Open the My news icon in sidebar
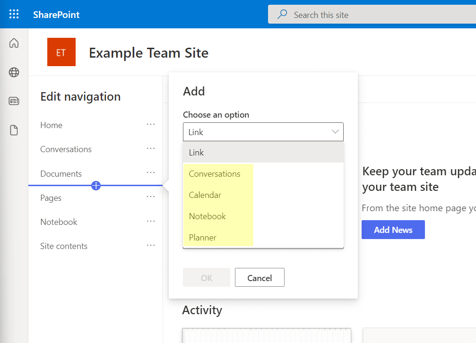This screenshot has height=343, width=476. coord(14,101)
